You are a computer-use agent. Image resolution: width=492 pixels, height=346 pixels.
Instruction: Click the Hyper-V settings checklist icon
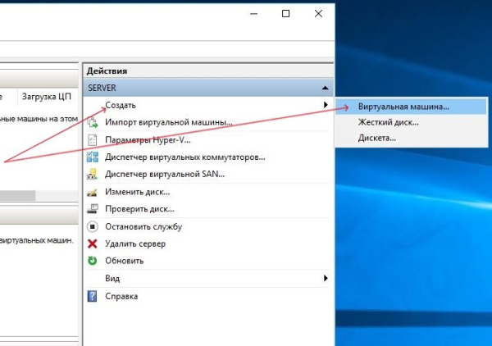pos(93,140)
